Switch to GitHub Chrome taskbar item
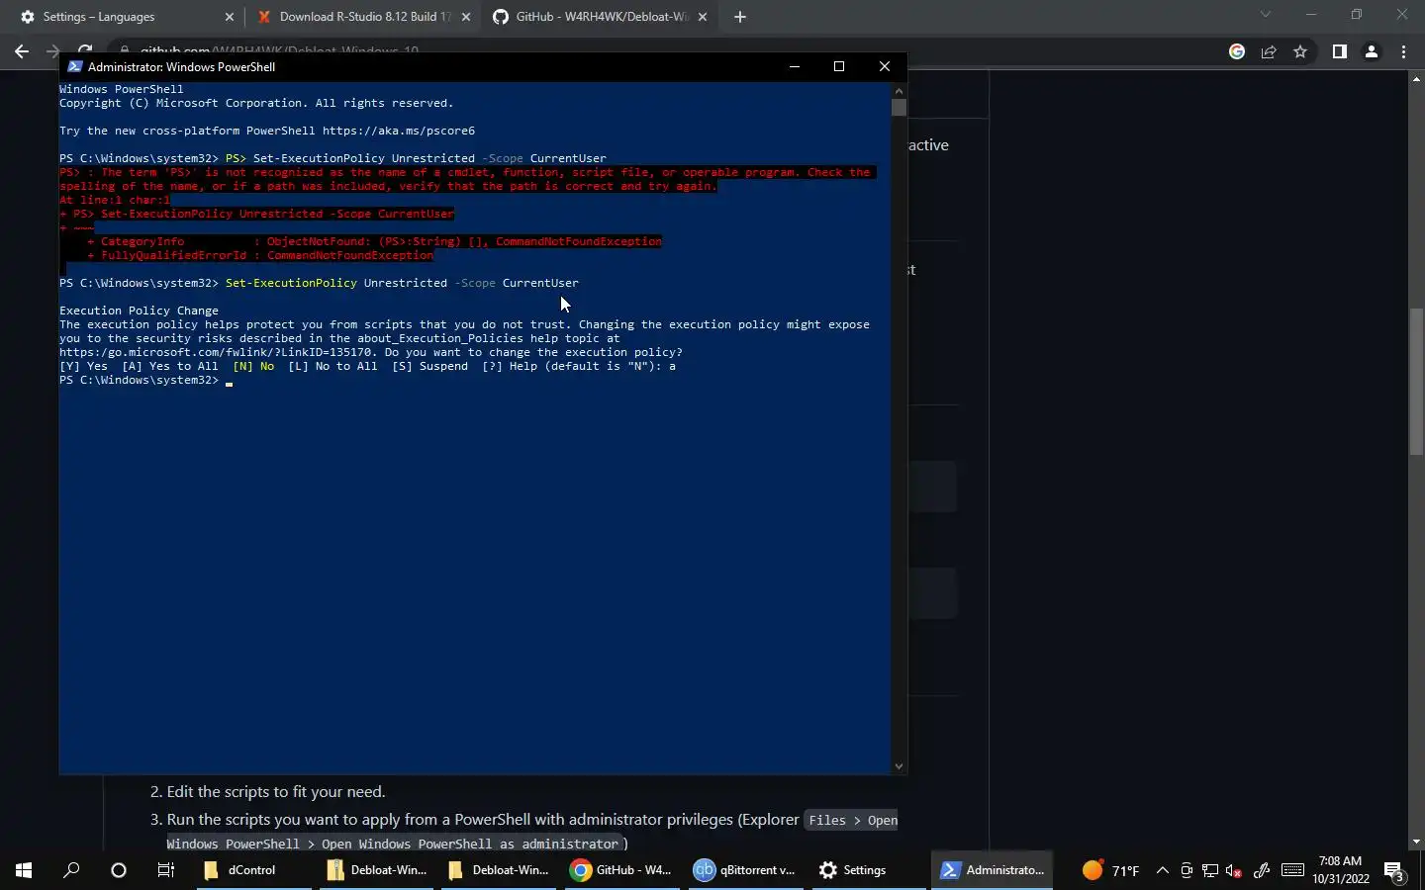This screenshot has width=1425, height=890. [620, 870]
